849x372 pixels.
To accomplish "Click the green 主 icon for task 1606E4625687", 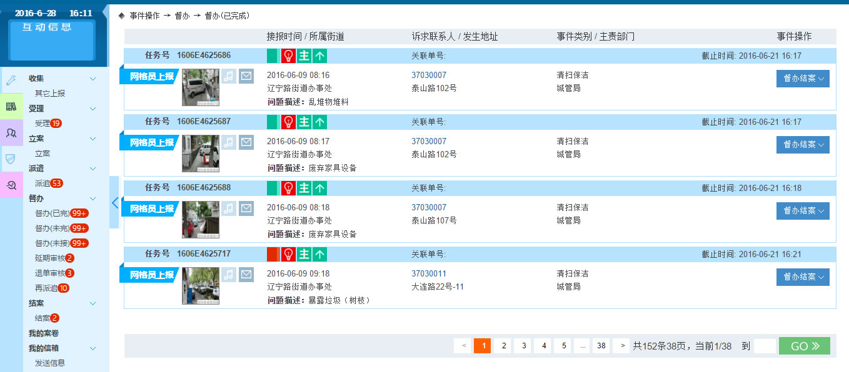I will click(304, 122).
